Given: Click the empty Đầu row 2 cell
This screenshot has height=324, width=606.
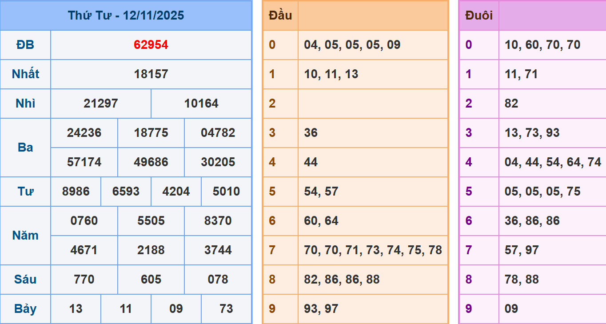Looking at the screenshot, I should point(373,104).
